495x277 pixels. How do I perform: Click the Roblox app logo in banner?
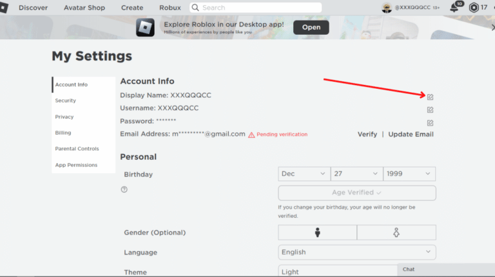(146, 27)
